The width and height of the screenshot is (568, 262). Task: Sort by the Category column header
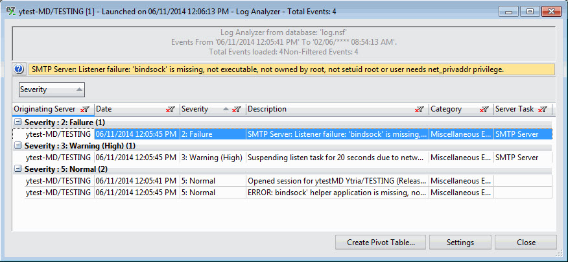451,110
